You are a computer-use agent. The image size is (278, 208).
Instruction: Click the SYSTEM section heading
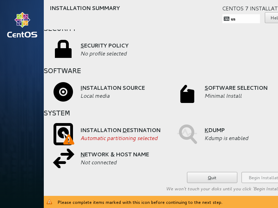57,113
